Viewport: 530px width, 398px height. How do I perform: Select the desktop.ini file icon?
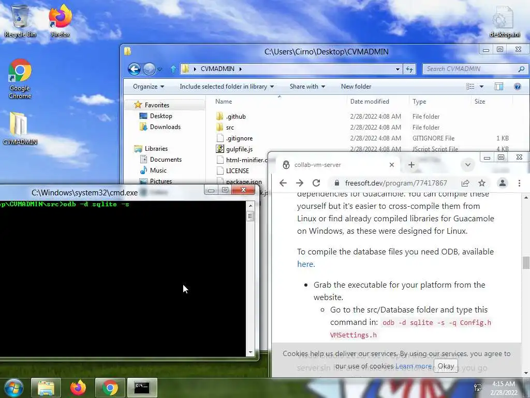tap(504, 21)
